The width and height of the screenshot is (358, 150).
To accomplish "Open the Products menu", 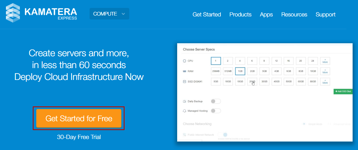I will click(240, 14).
